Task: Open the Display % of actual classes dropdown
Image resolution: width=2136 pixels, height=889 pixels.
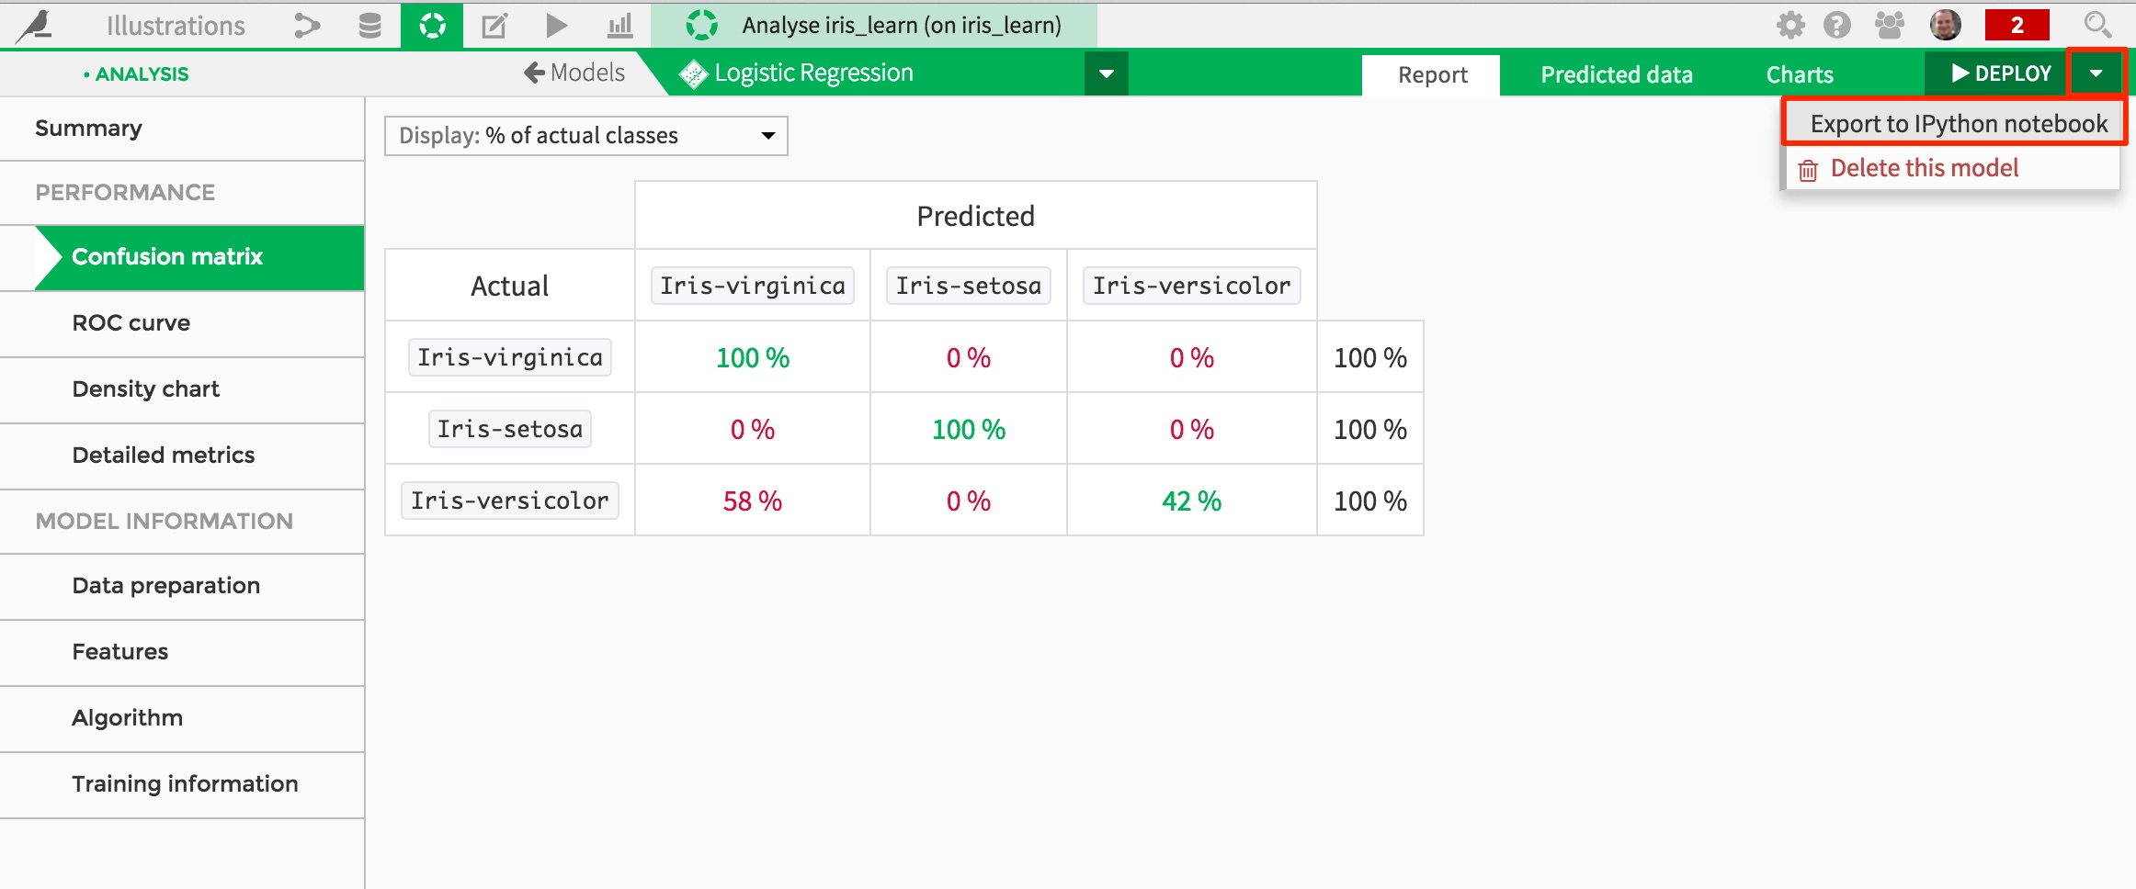Action: coord(586,136)
